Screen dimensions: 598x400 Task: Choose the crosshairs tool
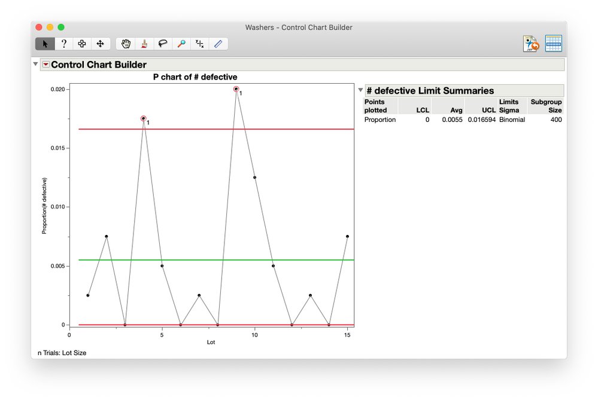pyautogui.click(x=200, y=44)
